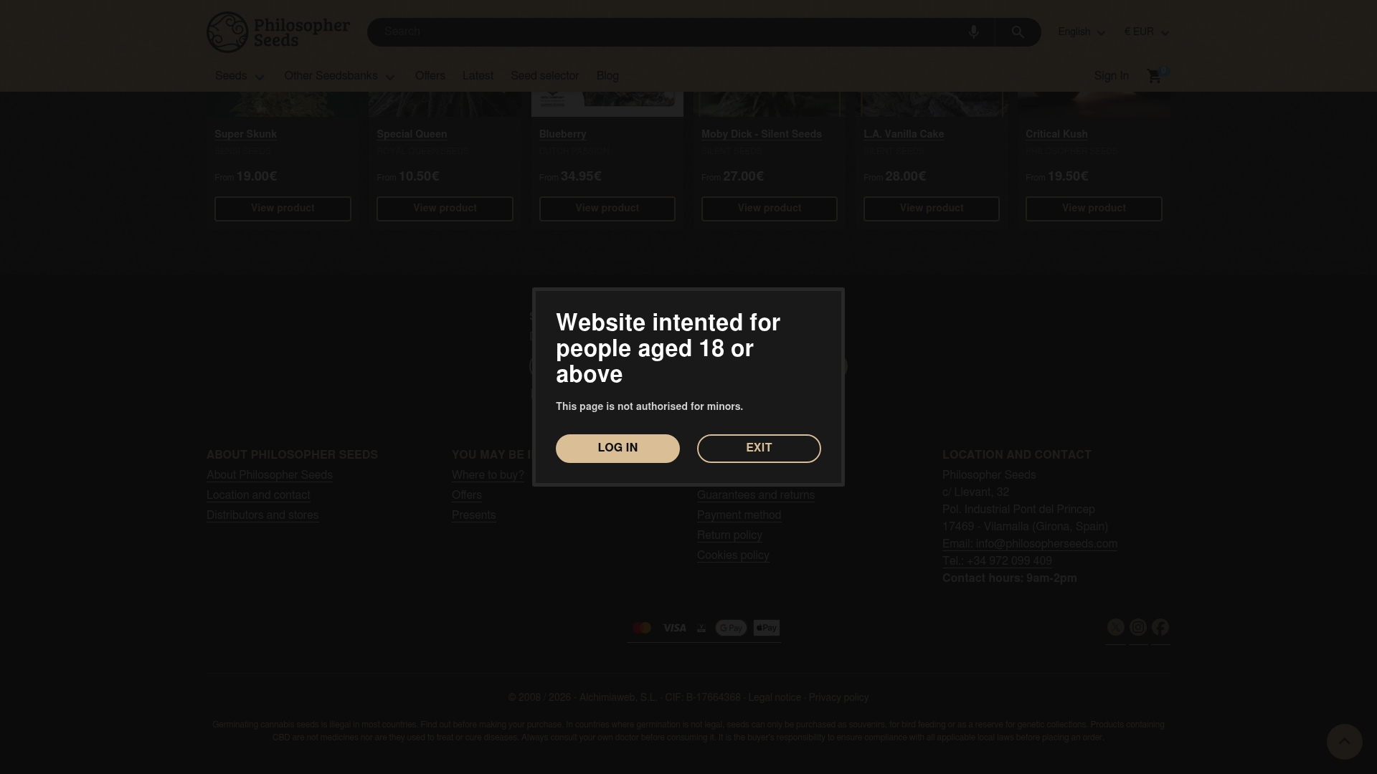Open the English language dropdown

(x=1082, y=32)
